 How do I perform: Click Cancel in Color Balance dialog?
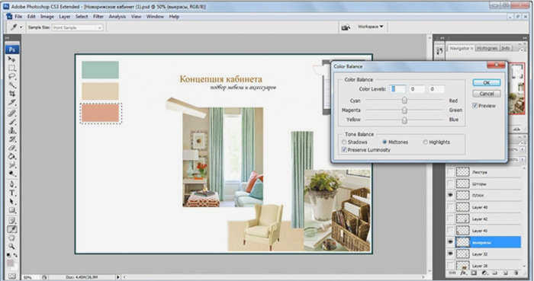coord(487,94)
